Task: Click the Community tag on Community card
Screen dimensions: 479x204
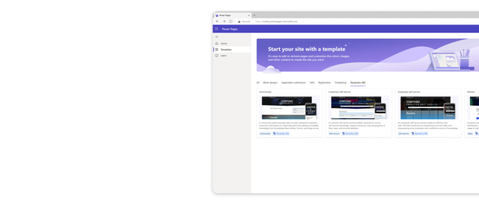Action: [265, 134]
